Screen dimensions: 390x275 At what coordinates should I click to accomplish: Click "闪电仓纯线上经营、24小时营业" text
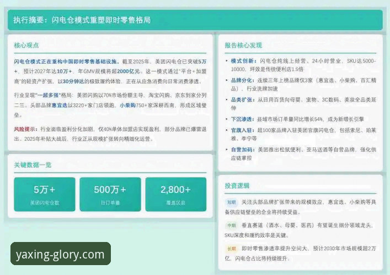(300, 61)
